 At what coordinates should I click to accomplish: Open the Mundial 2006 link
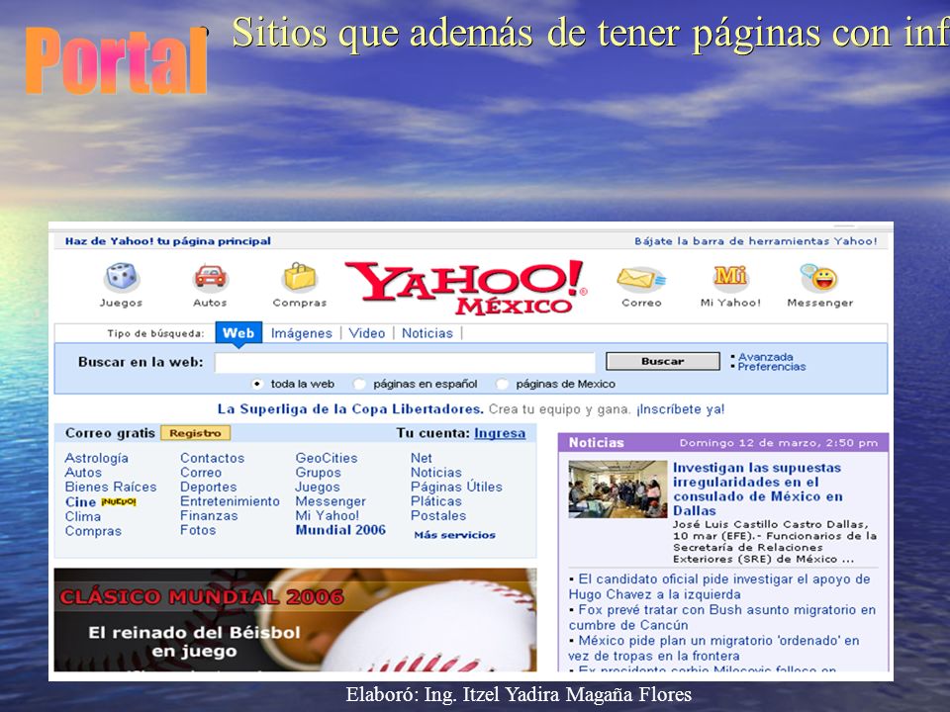pos(340,530)
